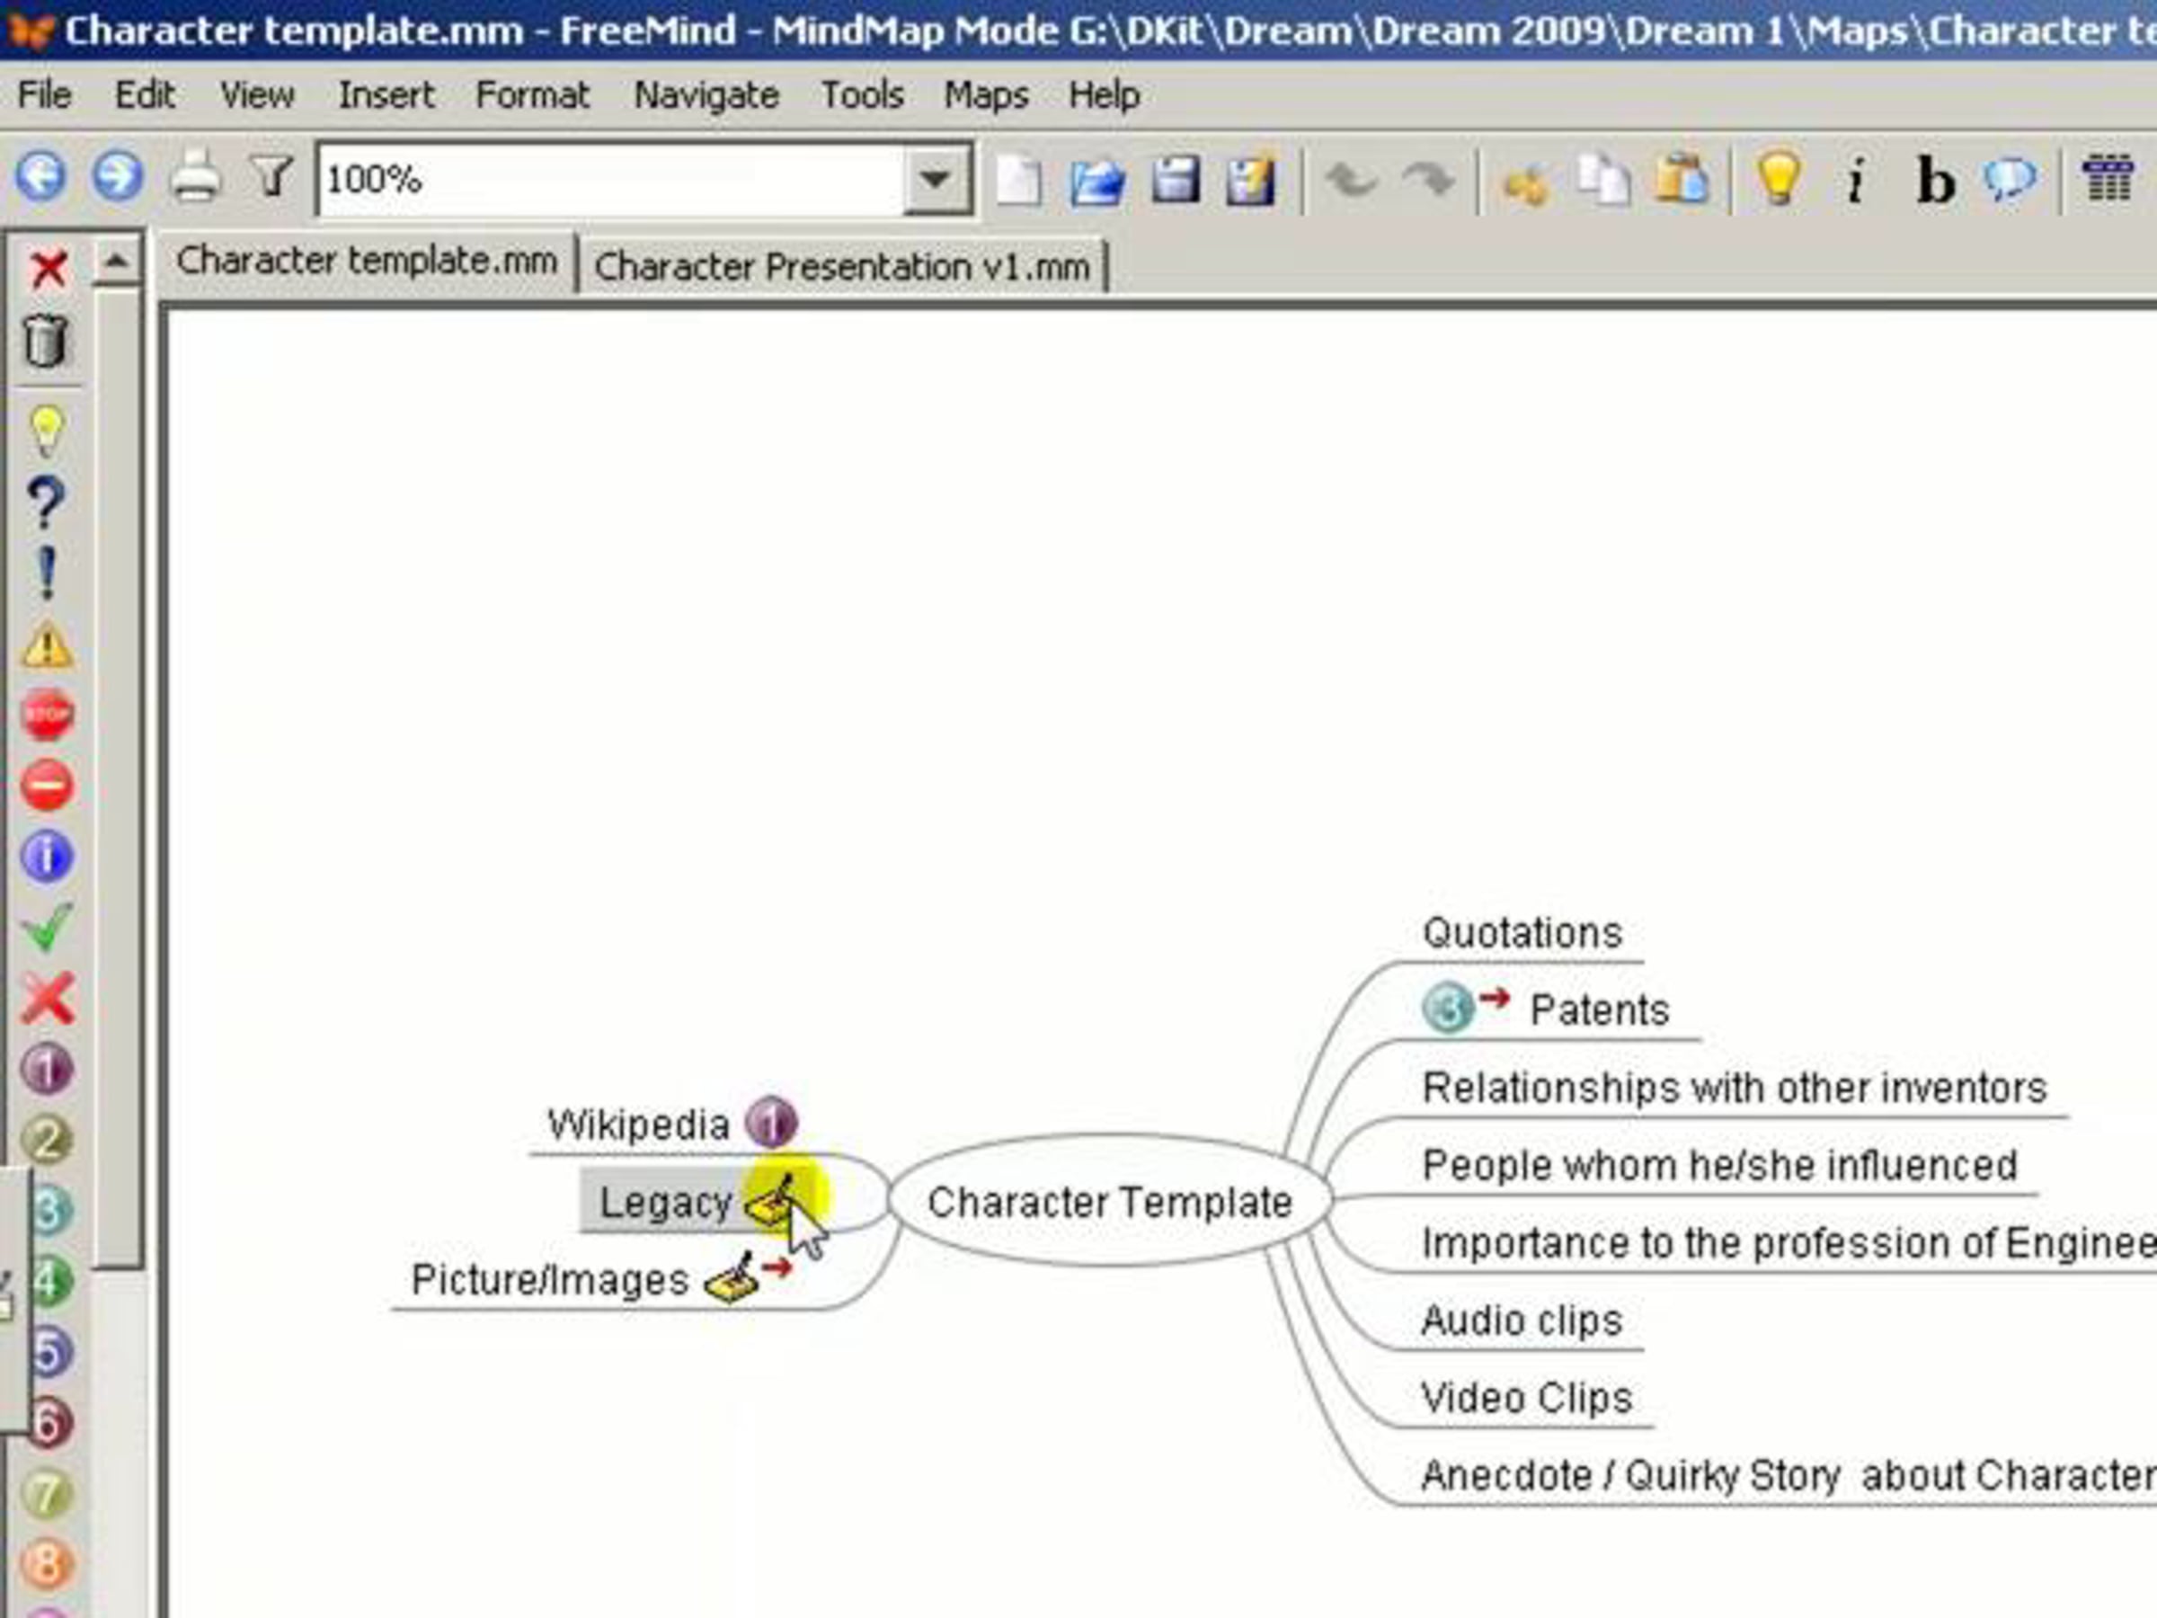Screen dimensions: 2157x1618
Task: Click the trash can Remove all icons
Action: coord(46,341)
